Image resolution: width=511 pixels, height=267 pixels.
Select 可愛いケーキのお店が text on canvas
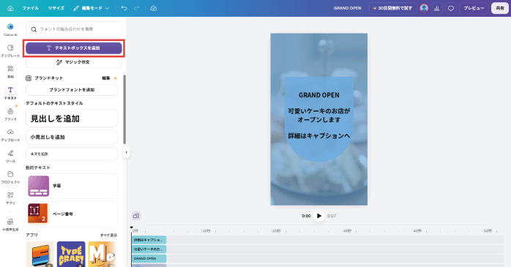click(319, 111)
